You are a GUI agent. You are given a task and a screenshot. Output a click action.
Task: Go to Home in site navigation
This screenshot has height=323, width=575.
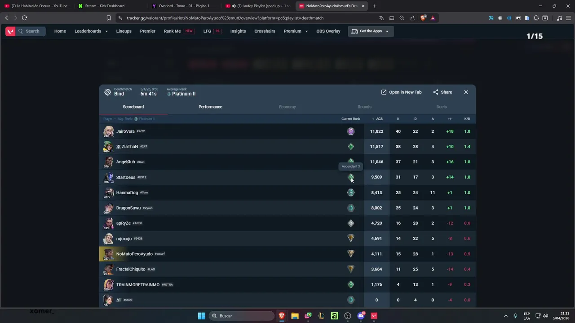[x=60, y=31]
